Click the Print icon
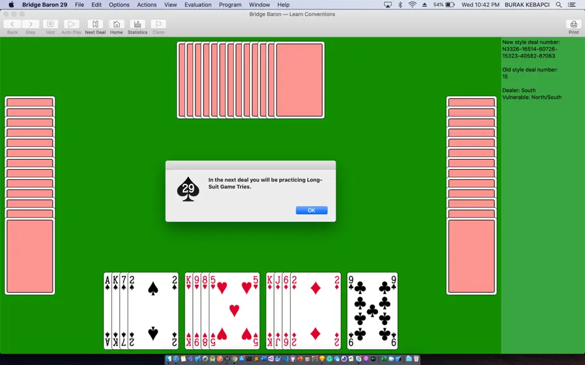The width and height of the screenshot is (585, 365). tap(574, 24)
